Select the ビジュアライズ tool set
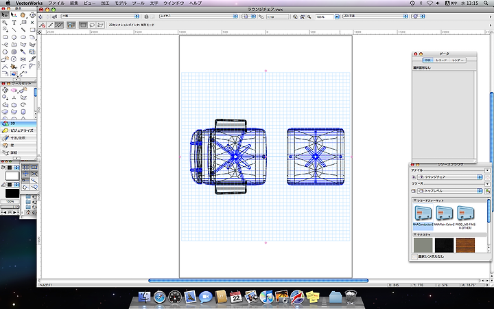494x309 pixels. (x=19, y=130)
